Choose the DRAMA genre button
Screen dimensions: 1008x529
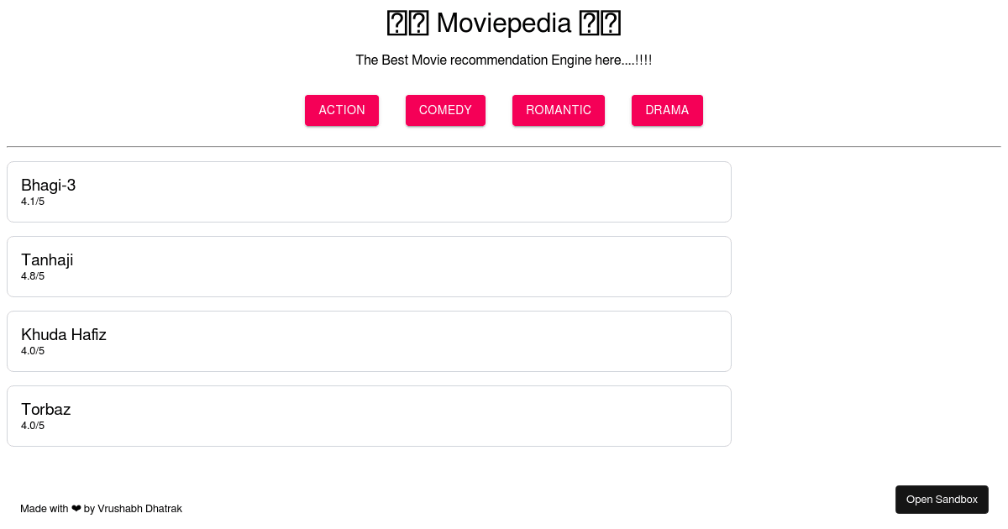[x=667, y=110]
